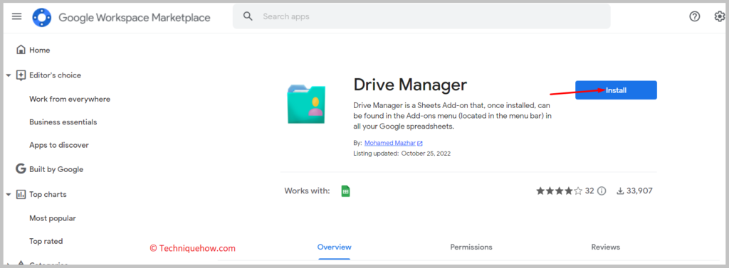Open Apps to discover category
The image size is (729, 268).
(59, 145)
